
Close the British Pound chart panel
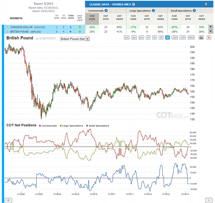(209, 37)
